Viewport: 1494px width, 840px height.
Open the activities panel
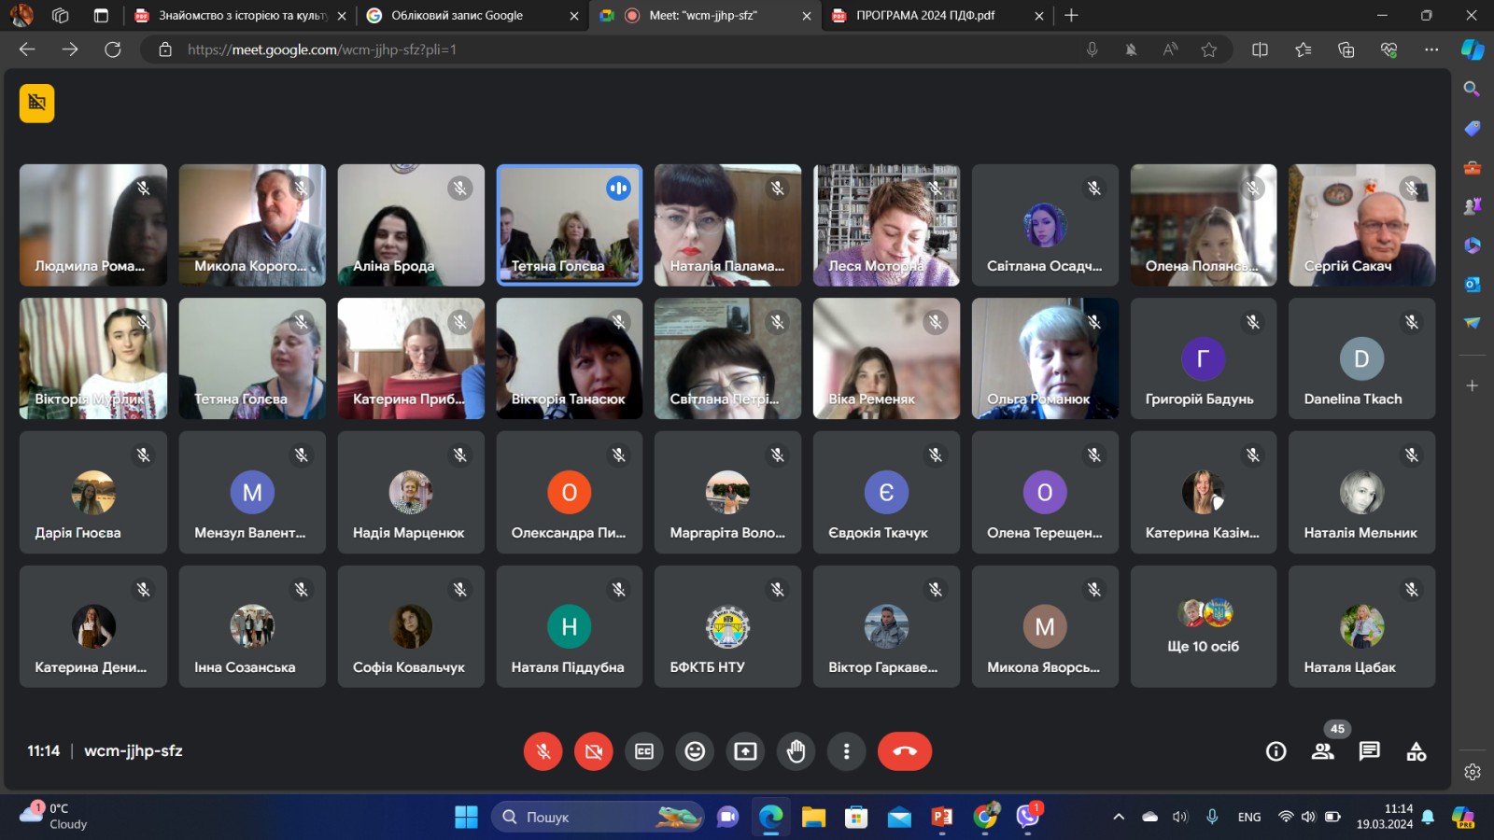point(1416,751)
